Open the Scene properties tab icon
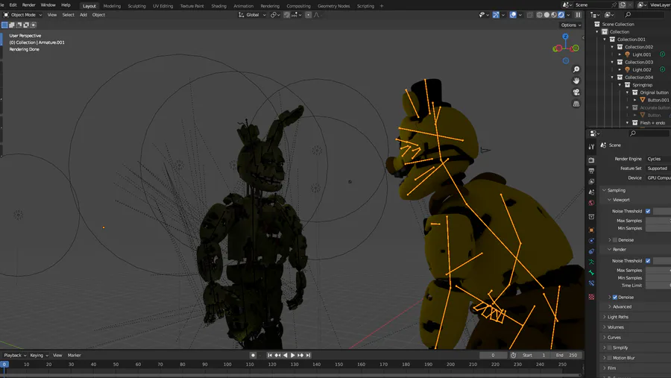 coord(591,192)
